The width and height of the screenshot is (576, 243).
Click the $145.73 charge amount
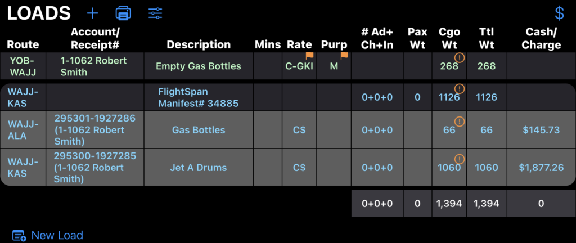tap(541, 130)
